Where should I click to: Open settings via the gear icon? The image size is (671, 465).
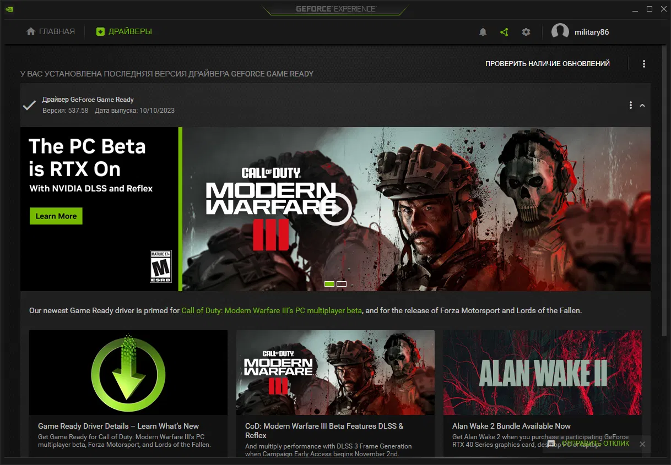click(x=526, y=32)
